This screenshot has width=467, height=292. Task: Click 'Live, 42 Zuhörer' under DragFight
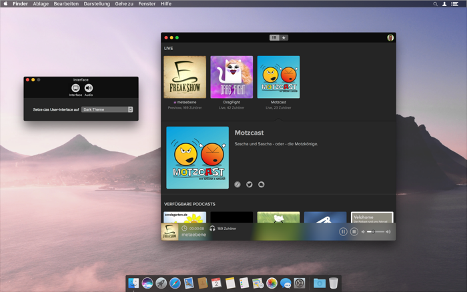231,108
